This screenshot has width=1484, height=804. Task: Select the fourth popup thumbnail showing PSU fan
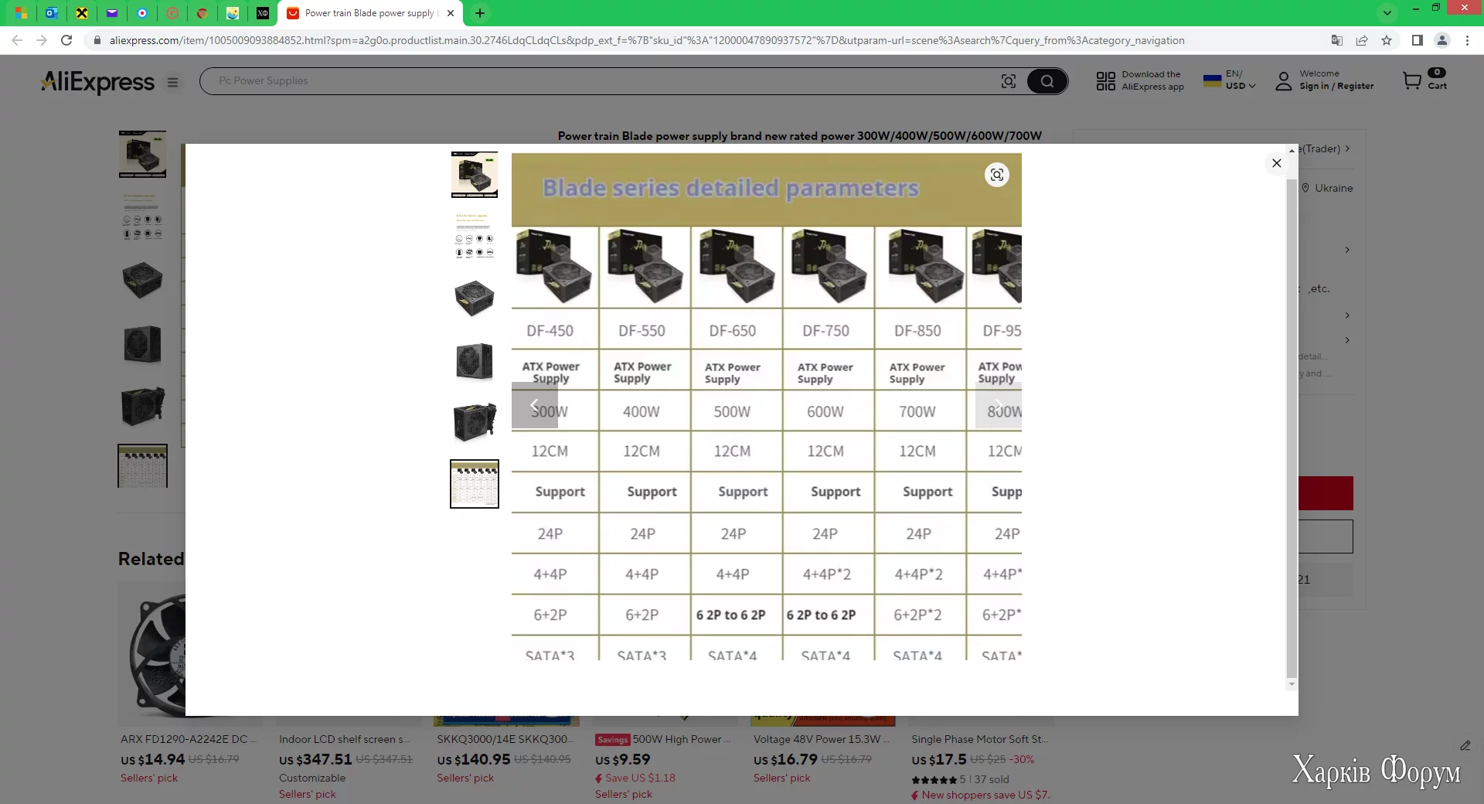pyautogui.click(x=475, y=360)
